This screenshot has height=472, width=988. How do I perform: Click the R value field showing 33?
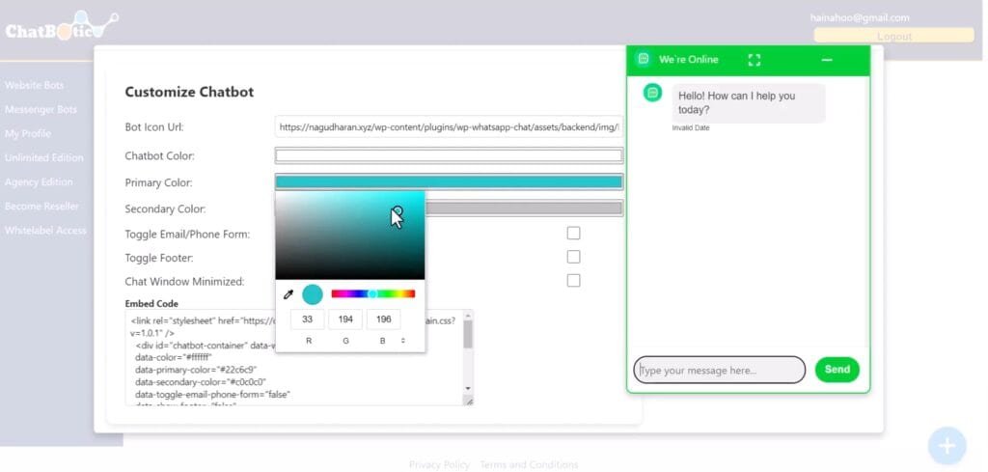[308, 319]
